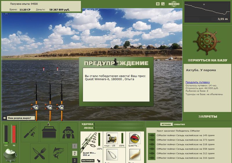Click the catch entry of 373 грамм
The width and height of the screenshot is (232, 163).
[x=186, y=140]
